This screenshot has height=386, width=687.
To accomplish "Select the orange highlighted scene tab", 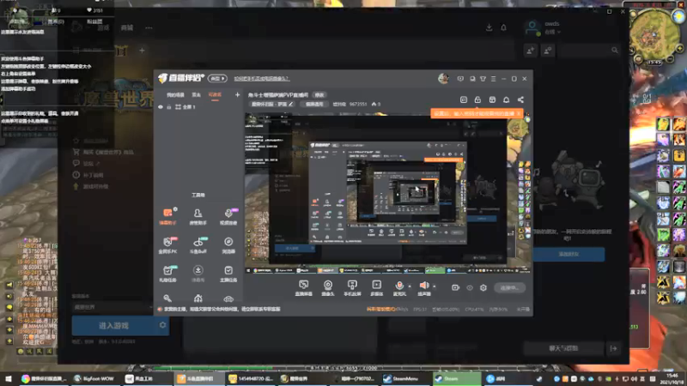I will [x=215, y=94].
